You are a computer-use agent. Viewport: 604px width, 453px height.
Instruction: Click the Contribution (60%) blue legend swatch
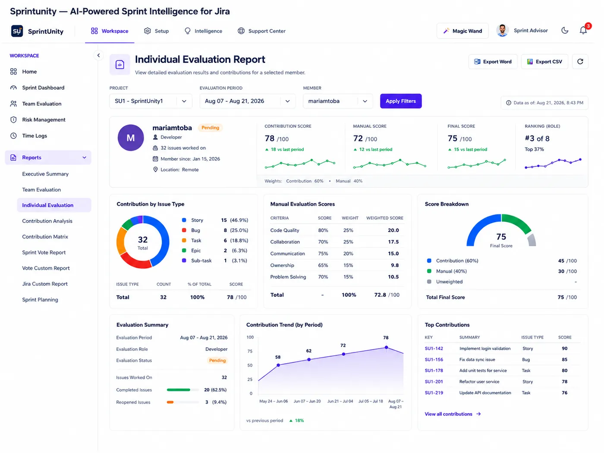coord(429,261)
